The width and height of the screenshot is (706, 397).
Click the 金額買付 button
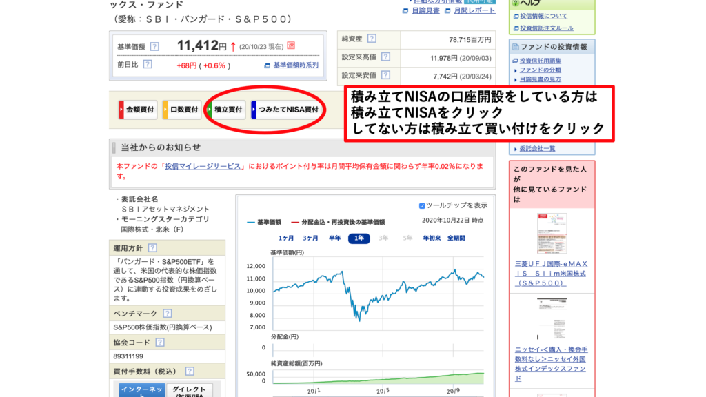pyautogui.click(x=138, y=110)
